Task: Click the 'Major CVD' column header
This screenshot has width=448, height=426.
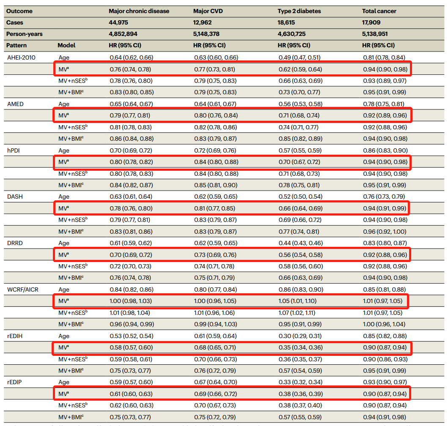Action: [x=208, y=11]
